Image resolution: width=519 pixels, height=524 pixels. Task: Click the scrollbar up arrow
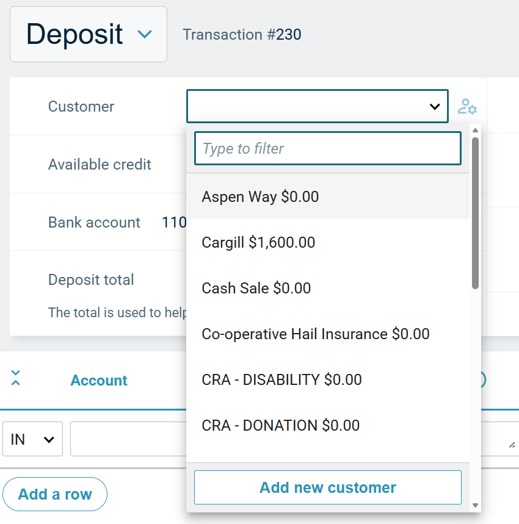click(x=475, y=130)
